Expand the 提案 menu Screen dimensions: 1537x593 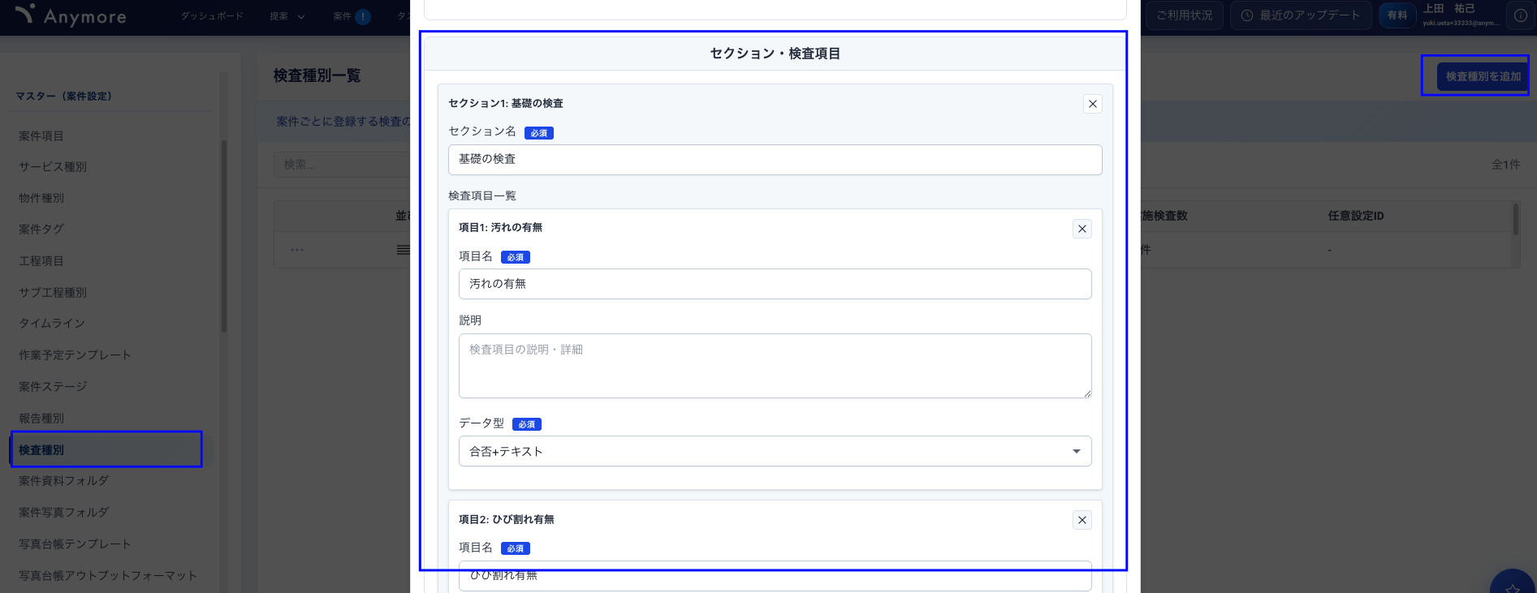pyautogui.click(x=287, y=16)
